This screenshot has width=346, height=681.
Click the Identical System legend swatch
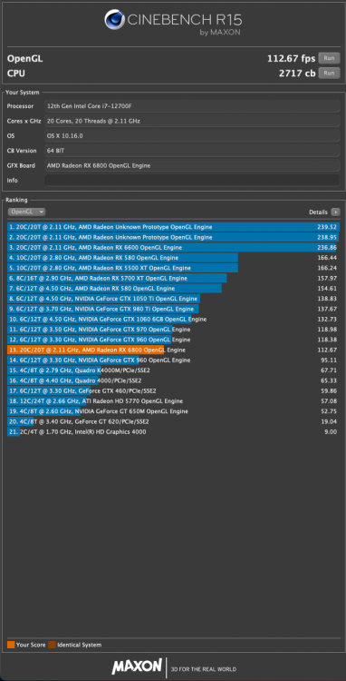tap(52, 645)
